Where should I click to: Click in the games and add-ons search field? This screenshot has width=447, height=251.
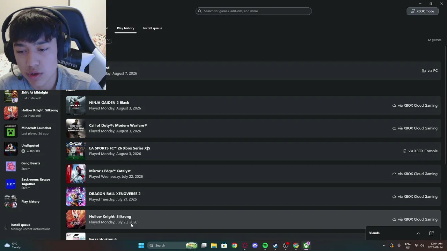point(254,11)
